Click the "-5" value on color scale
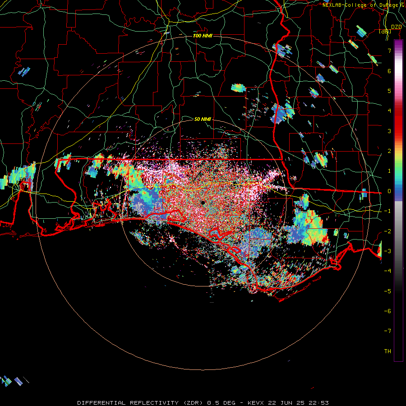Image resolution: width=406 pixels, height=406 pixels. pos(388,291)
